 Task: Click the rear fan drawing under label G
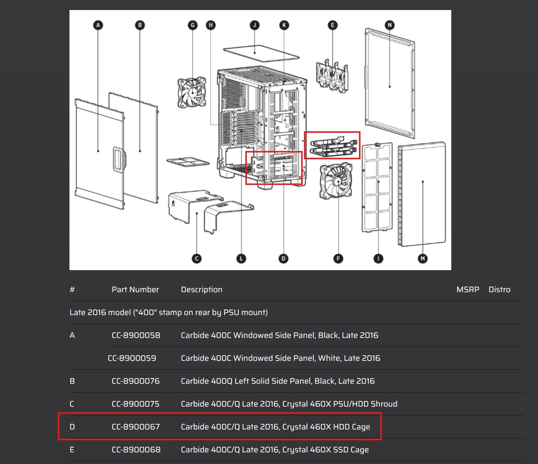tap(192, 93)
